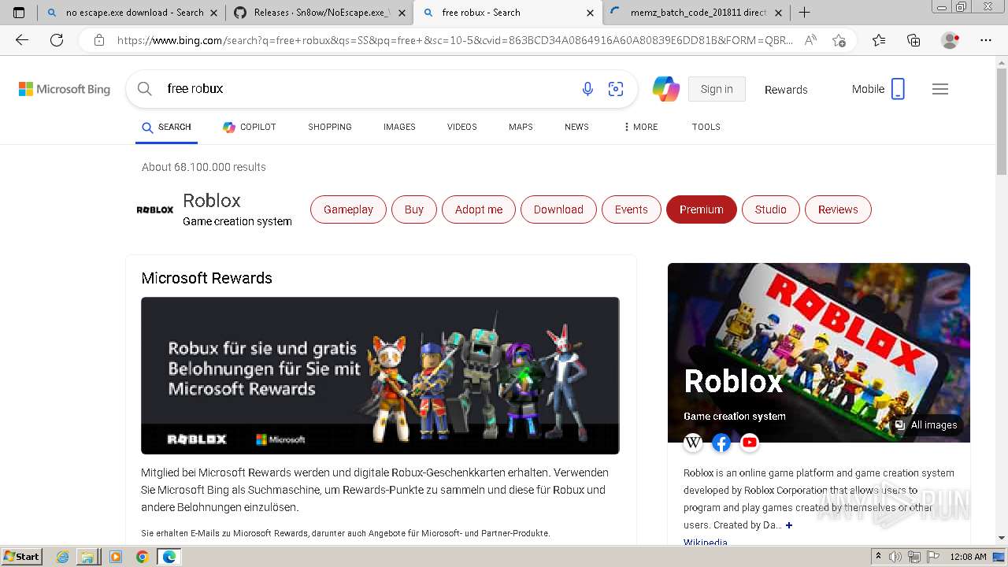Select the Reviews pill

click(x=838, y=209)
